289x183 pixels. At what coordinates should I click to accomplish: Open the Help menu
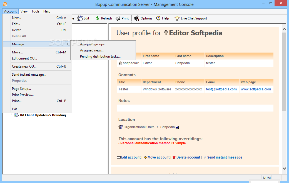click(47, 11)
